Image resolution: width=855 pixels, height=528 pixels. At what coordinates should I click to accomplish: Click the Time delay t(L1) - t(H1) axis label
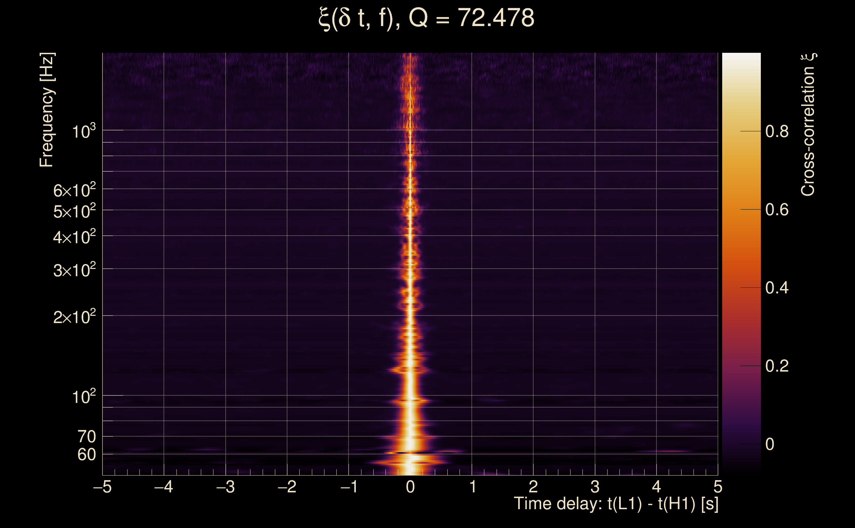point(616,504)
